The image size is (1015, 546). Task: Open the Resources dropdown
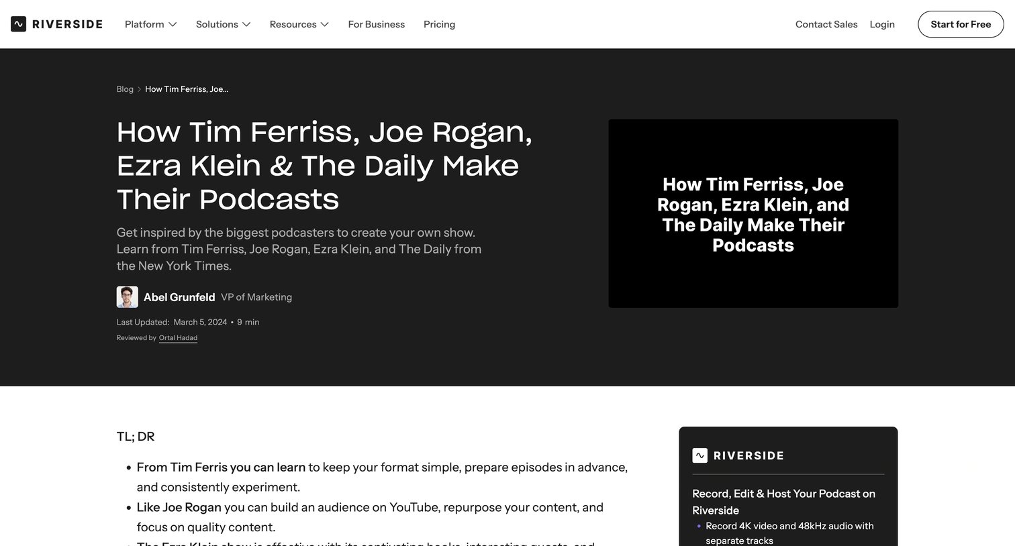coord(299,24)
